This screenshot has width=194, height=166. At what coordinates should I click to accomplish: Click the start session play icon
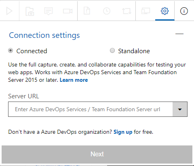(9, 11)
